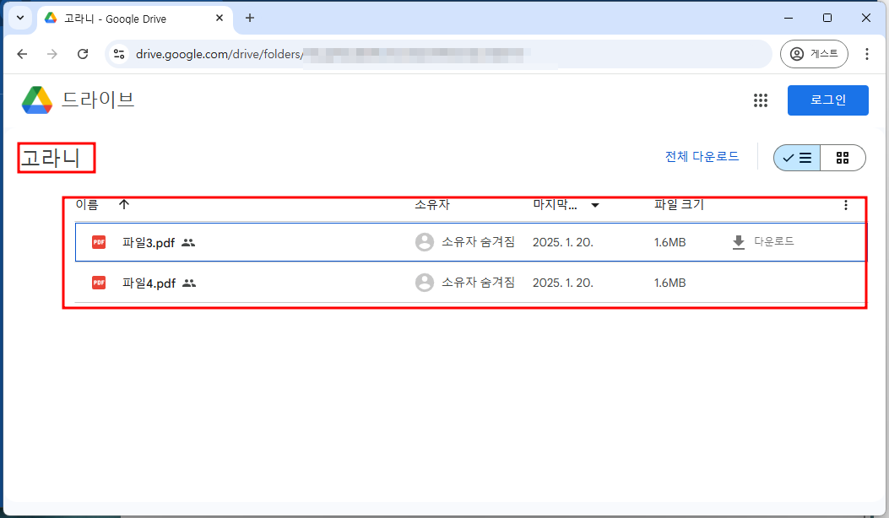Screen dimensions: 889x518
Task: Select the 고라니 - Google Drive browser tab
Action: [x=118, y=18]
